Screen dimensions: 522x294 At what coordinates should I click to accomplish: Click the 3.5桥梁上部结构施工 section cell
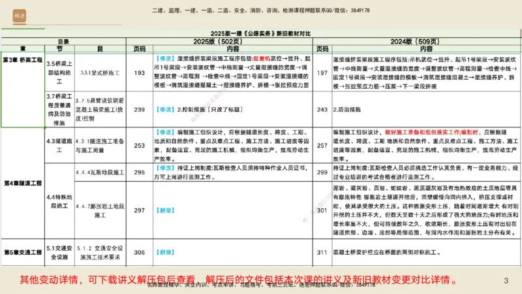[x=59, y=73]
